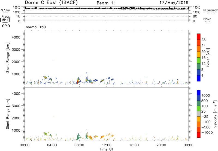Click the red top segment of Power colorbar
Image resolution: width=218 pixels, height=151 pixels.
pos(199,37)
